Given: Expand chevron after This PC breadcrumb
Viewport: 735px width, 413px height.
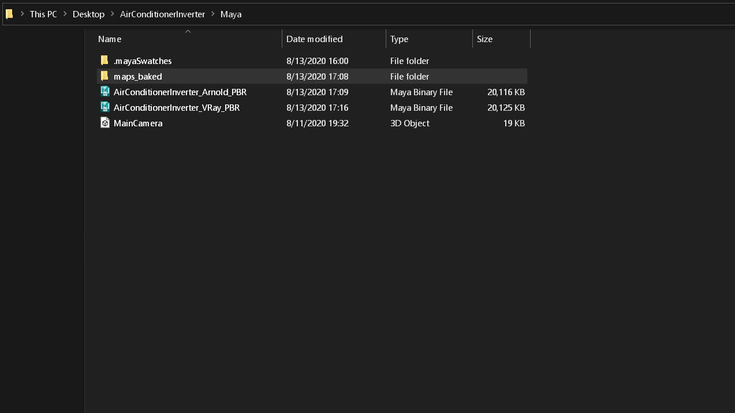Looking at the screenshot, I should (x=65, y=14).
